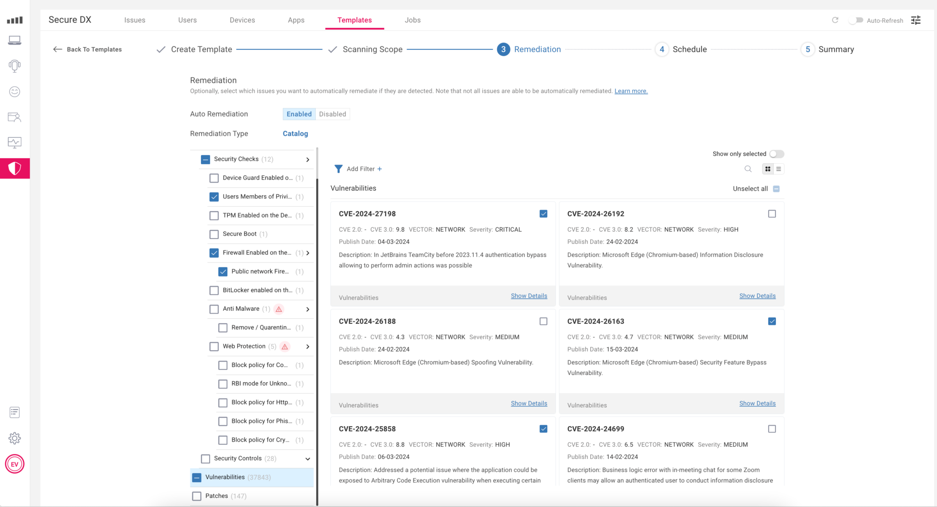Viewport: 937px width, 507px height.
Task: Select the laptop devices icon in sidebar
Action: tap(15, 40)
